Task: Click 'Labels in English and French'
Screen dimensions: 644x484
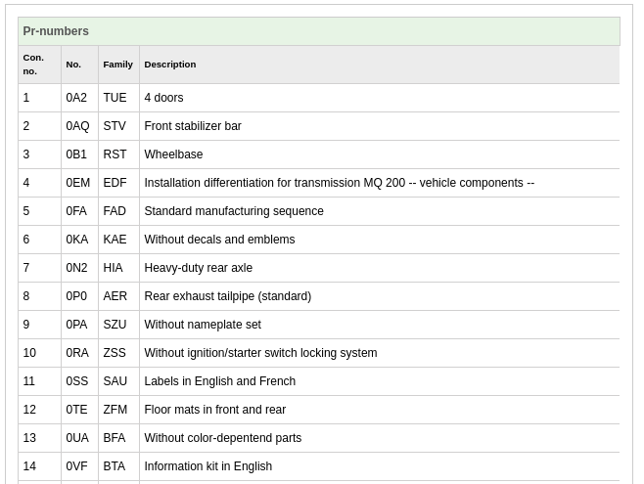Action: 220,381
